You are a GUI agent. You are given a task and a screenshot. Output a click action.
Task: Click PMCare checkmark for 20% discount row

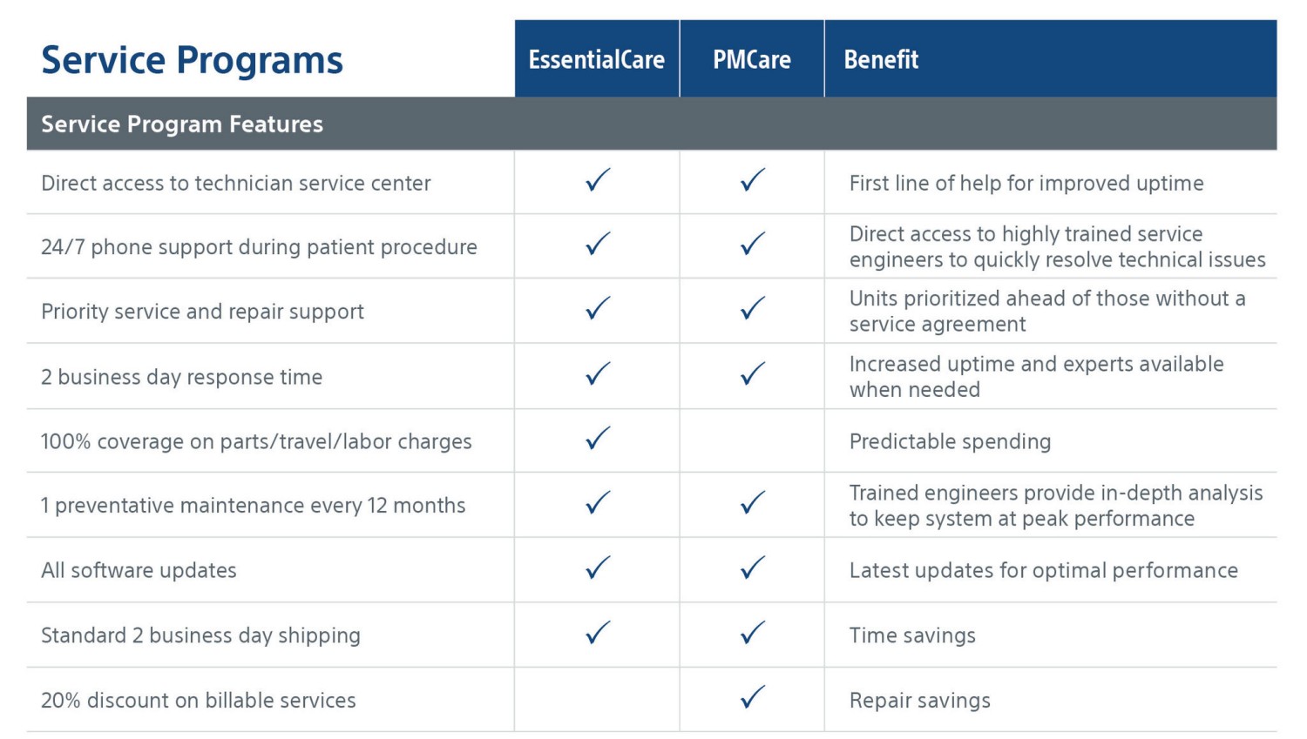point(753,697)
